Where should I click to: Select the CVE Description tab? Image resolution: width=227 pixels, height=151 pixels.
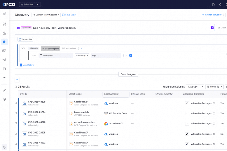tap(50, 48)
